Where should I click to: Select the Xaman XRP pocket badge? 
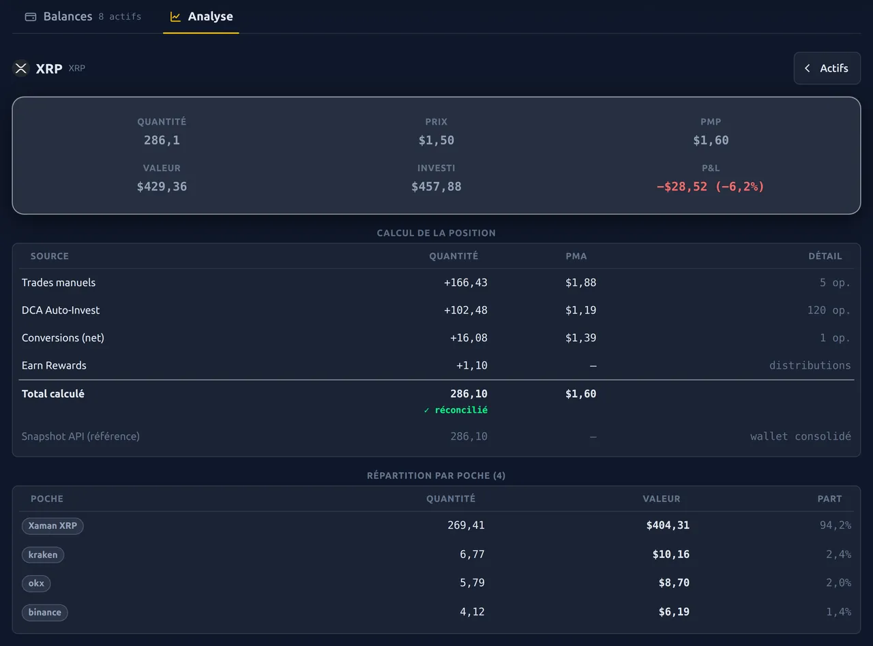coord(53,526)
